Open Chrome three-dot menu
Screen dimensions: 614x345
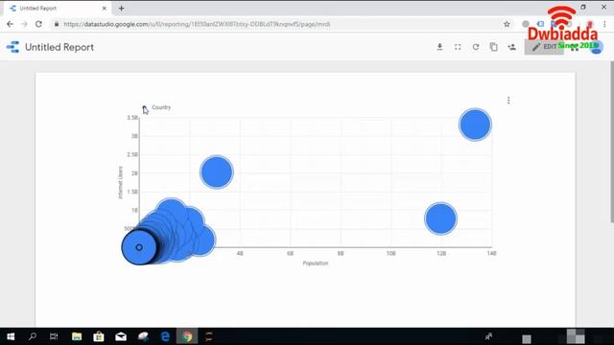605,24
